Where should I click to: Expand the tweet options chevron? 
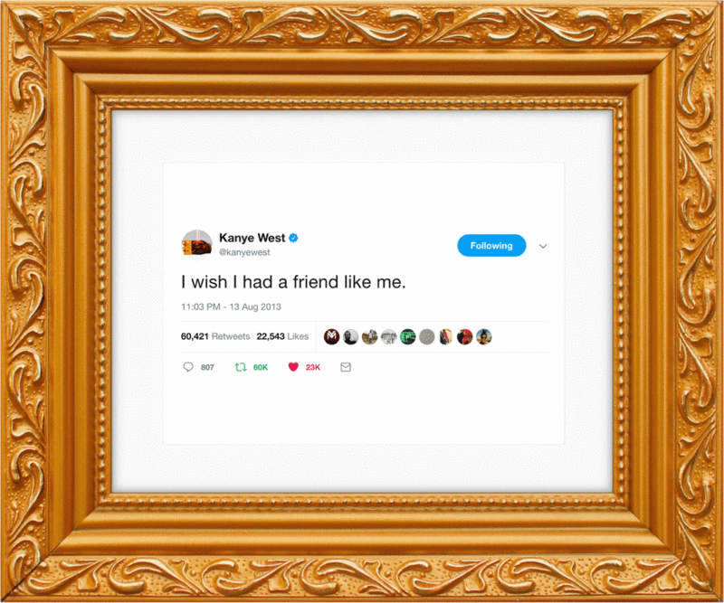543,246
